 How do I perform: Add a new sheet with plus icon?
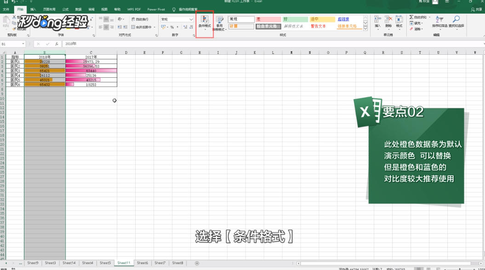coord(197,263)
